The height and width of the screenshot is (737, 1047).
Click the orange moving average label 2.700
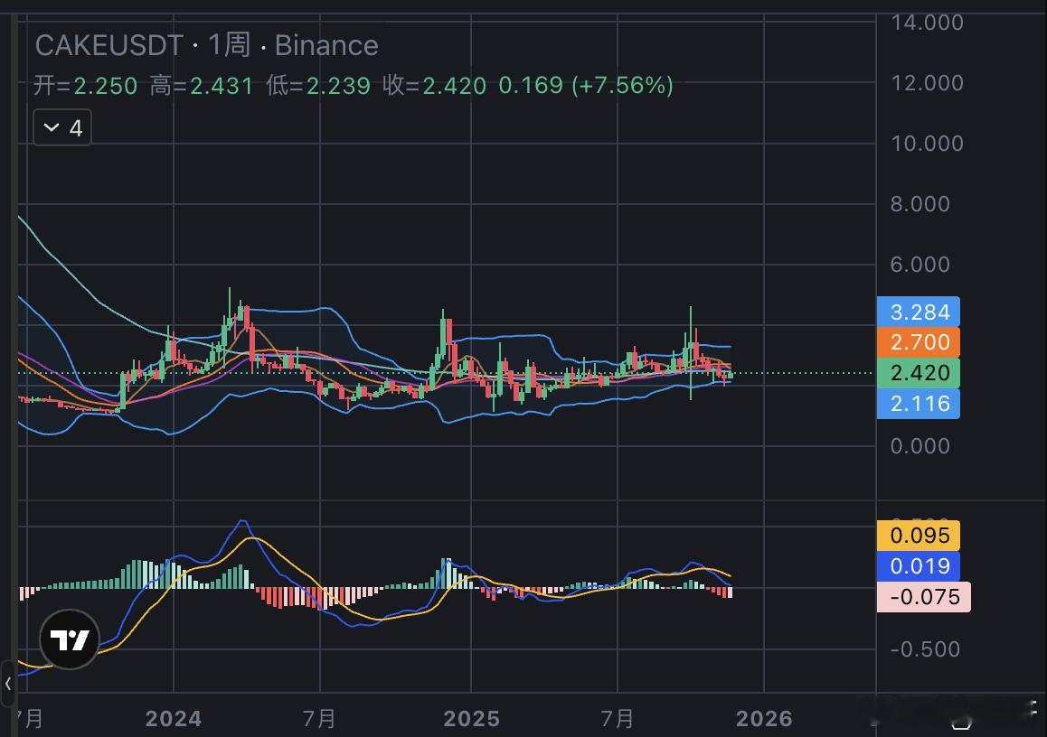coord(919,342)
